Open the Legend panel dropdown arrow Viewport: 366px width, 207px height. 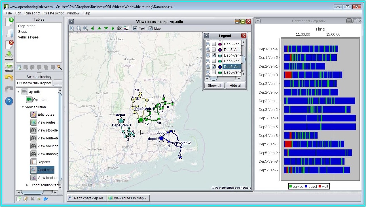click(207, 36)
